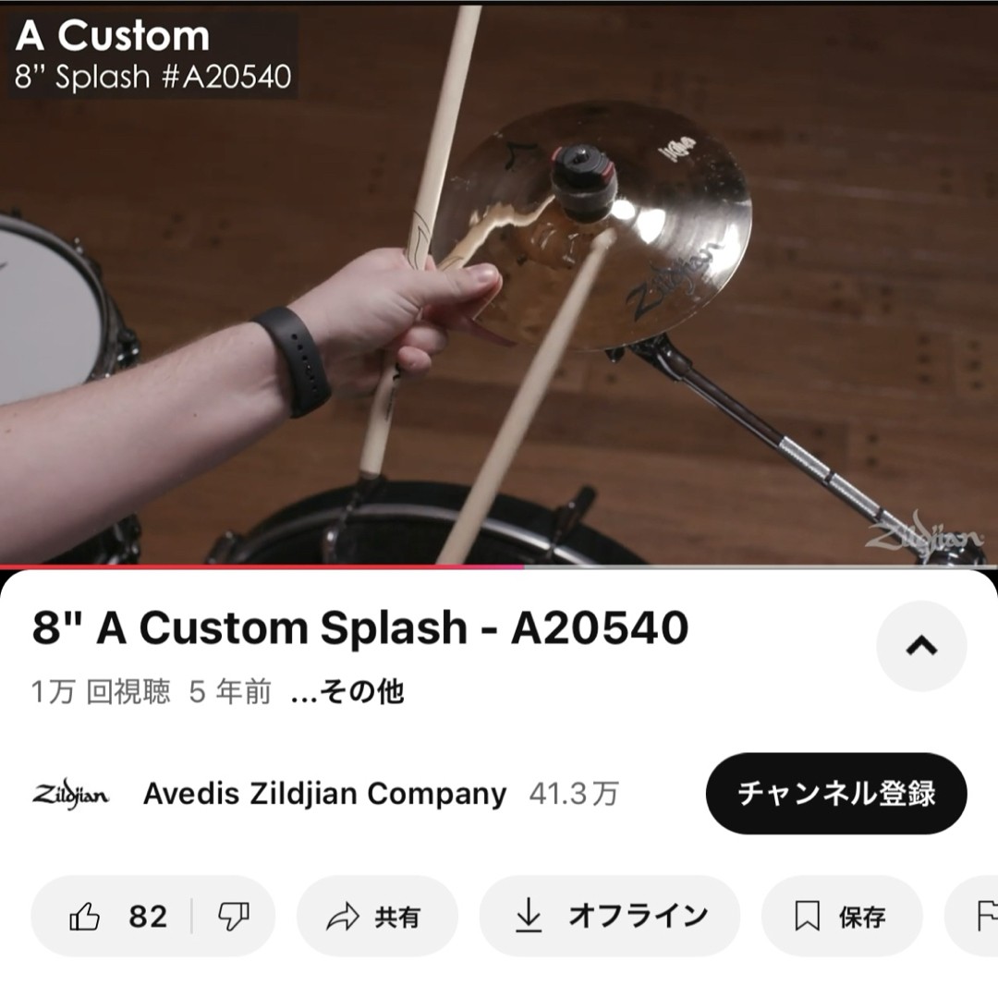998x998 pixels.
Task: Dislike the video with thumbs down icon
Action: pyautogui.click(x=234, y=917)
